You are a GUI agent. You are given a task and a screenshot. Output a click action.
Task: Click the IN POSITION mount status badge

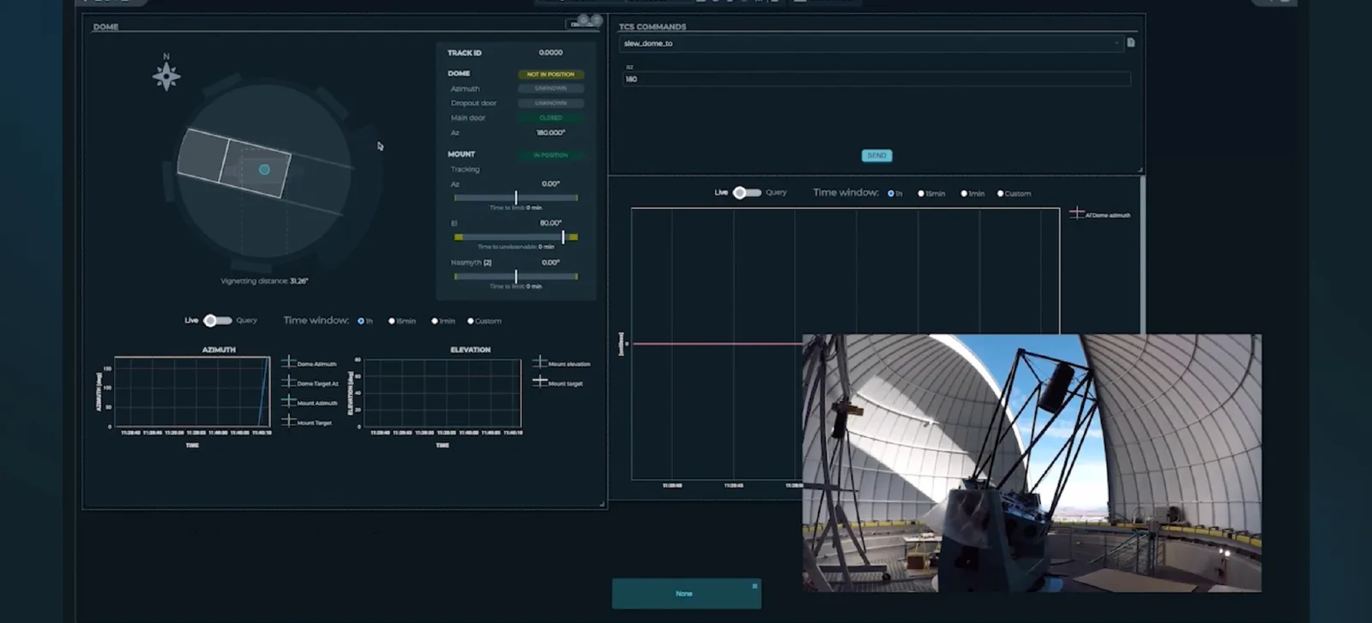click(551, 155)
